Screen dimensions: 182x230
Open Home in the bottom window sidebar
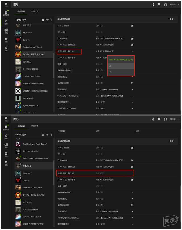pyautogui.click(x=6, y=119)
